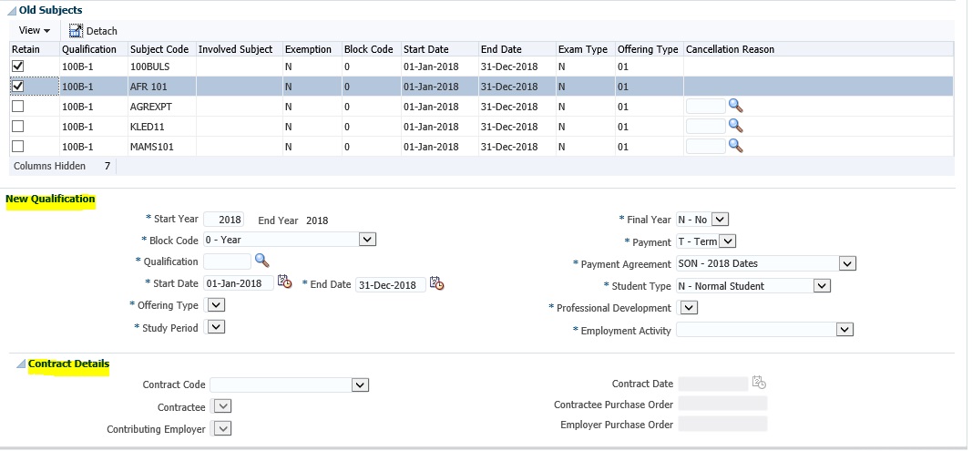Screen dimensions: 972x451
Task: Open cancellation reason search for AGREXPT row
Action: click(736, 107)
